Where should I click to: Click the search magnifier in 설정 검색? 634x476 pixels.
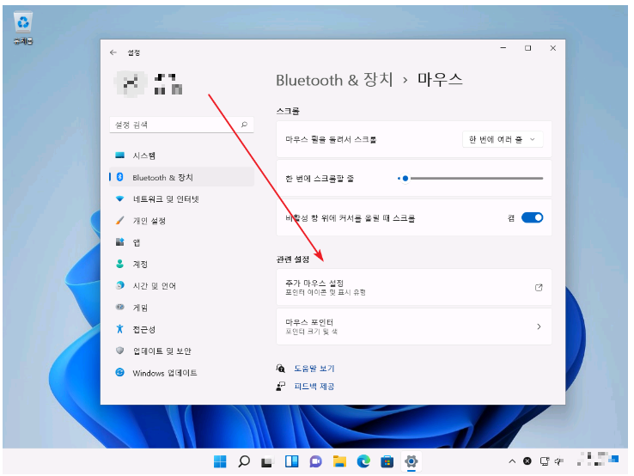coord(244,125)
